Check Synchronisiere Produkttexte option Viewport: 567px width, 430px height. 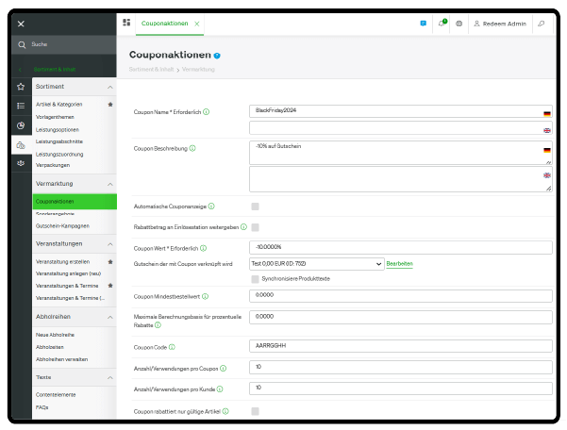[256, 279]
